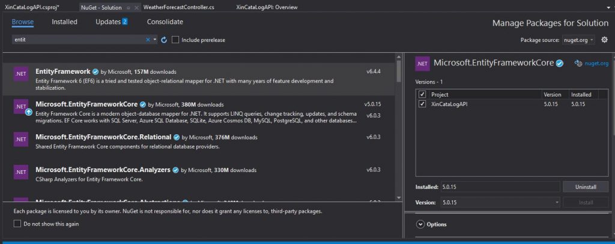Screen dimensions: 615x244
Task: Click verified badge beside Microsoft.EntityFrameworkCore.Analyzers
Action: [x=176, y=170]
